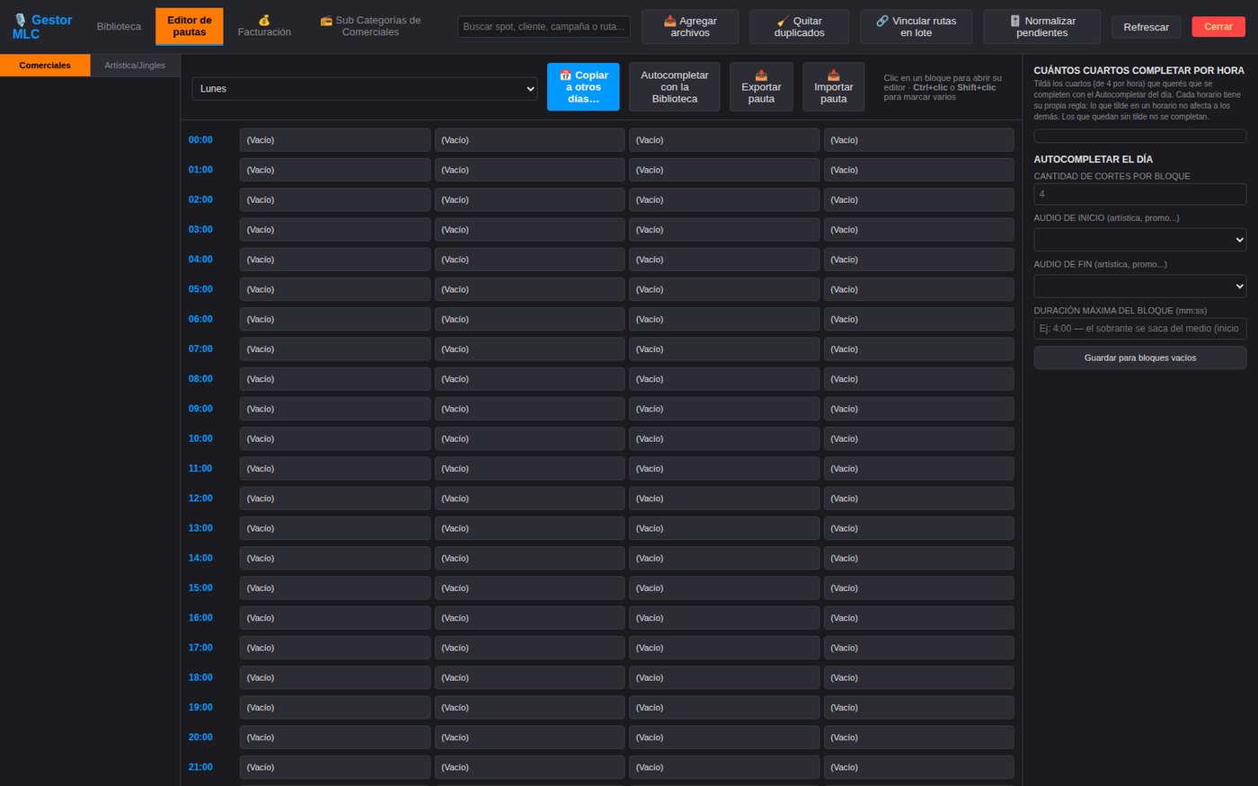Screen dimensions: 1258x786
Task: Click the Importar pauta button
Action: click(x=834, y=87)
